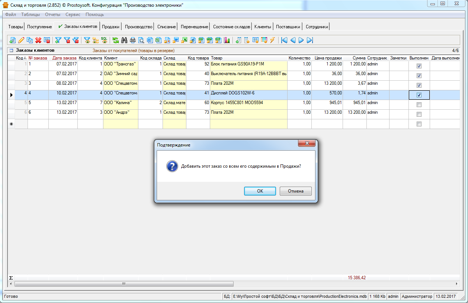Image resolution: width=468 pixels, height=303 pixels.
Task: Uncheck the Выполнен box for order 1
Action: [x=419, y=66]
